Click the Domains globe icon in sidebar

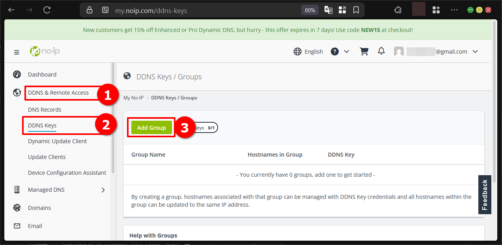(17, 208)
